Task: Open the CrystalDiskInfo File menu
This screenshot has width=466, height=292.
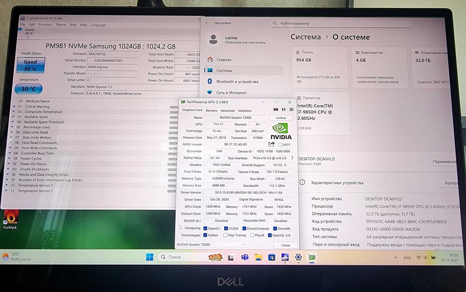Action: [22, 24]
